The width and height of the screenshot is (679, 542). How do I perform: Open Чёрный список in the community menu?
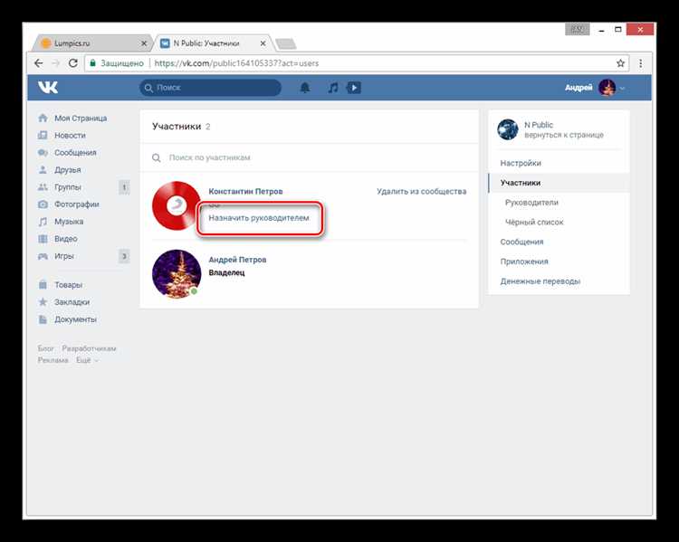pyautogui.click(x=534, y=222)
